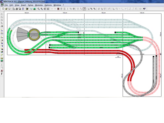Click the colorful shapes icon in left toolbar
164x123 pixels.
pos(2,52)
